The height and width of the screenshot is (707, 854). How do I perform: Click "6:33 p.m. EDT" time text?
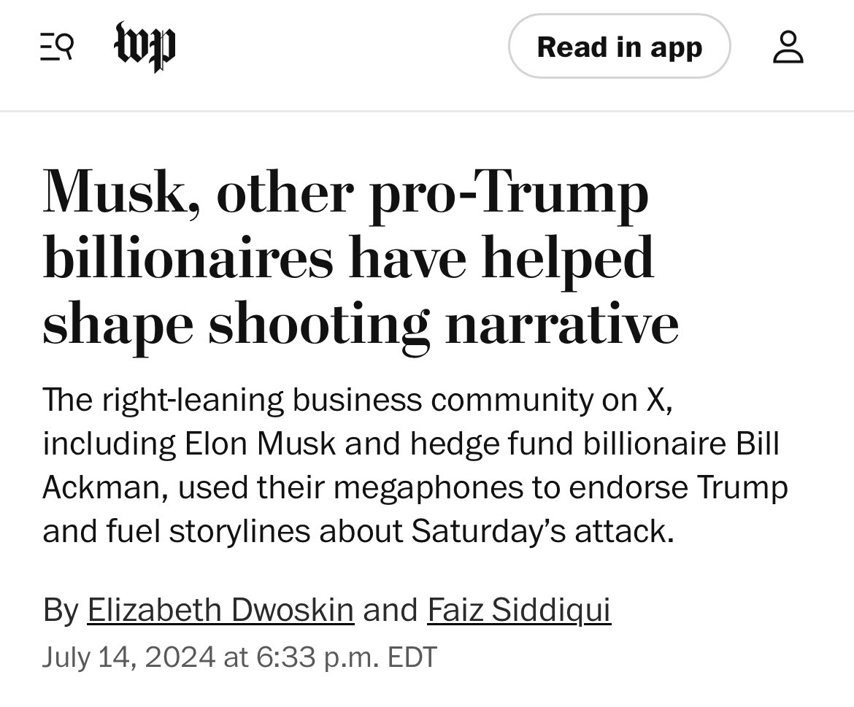click(x=346, y=657)
